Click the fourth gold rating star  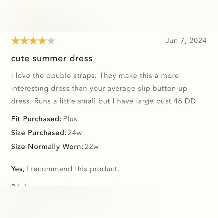pos(42,41)
